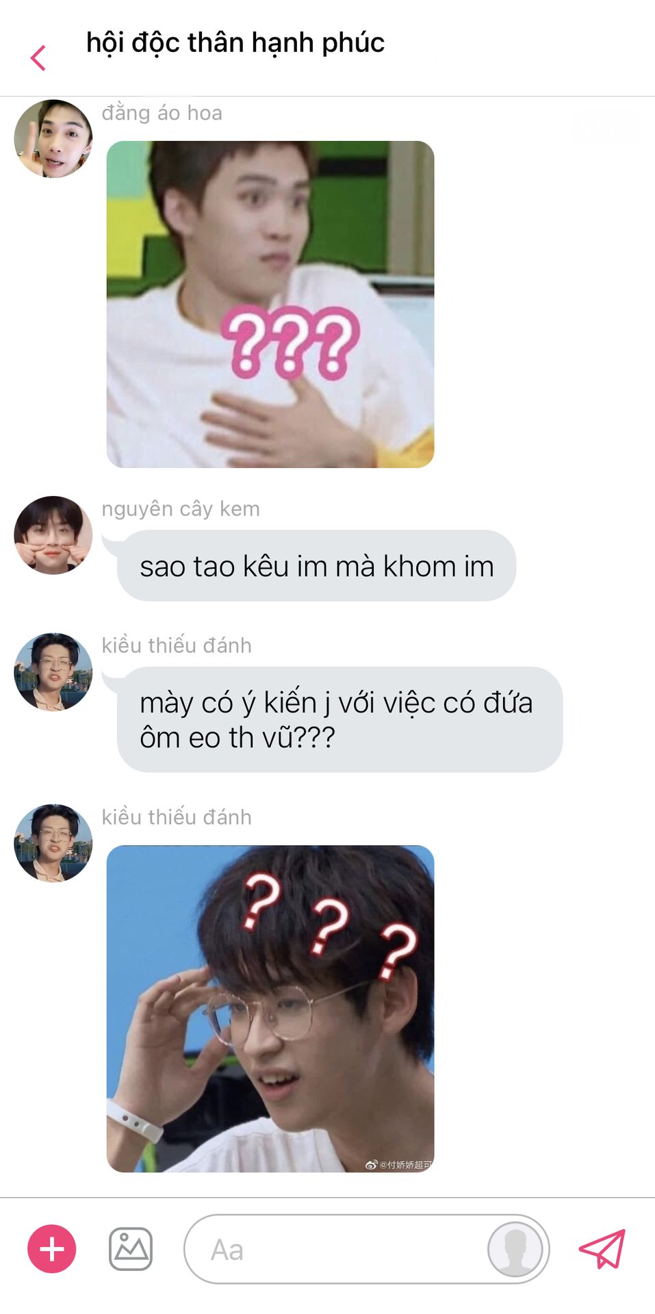This screenshot has height=1314, width=655.
Task: Focus the Aa message input field
Action: tap(366, 1249)
